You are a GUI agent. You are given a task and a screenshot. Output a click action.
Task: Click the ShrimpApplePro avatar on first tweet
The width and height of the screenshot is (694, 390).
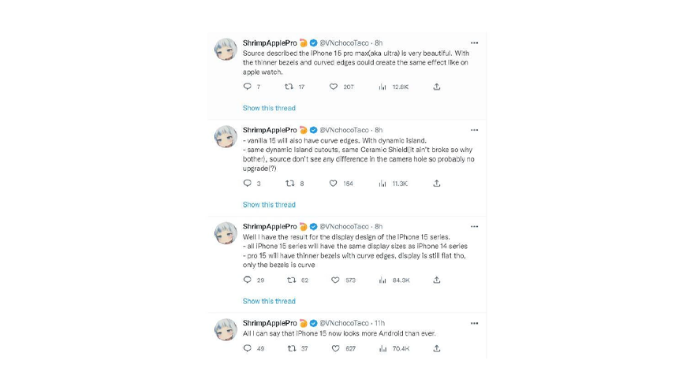tap(226, 50)
